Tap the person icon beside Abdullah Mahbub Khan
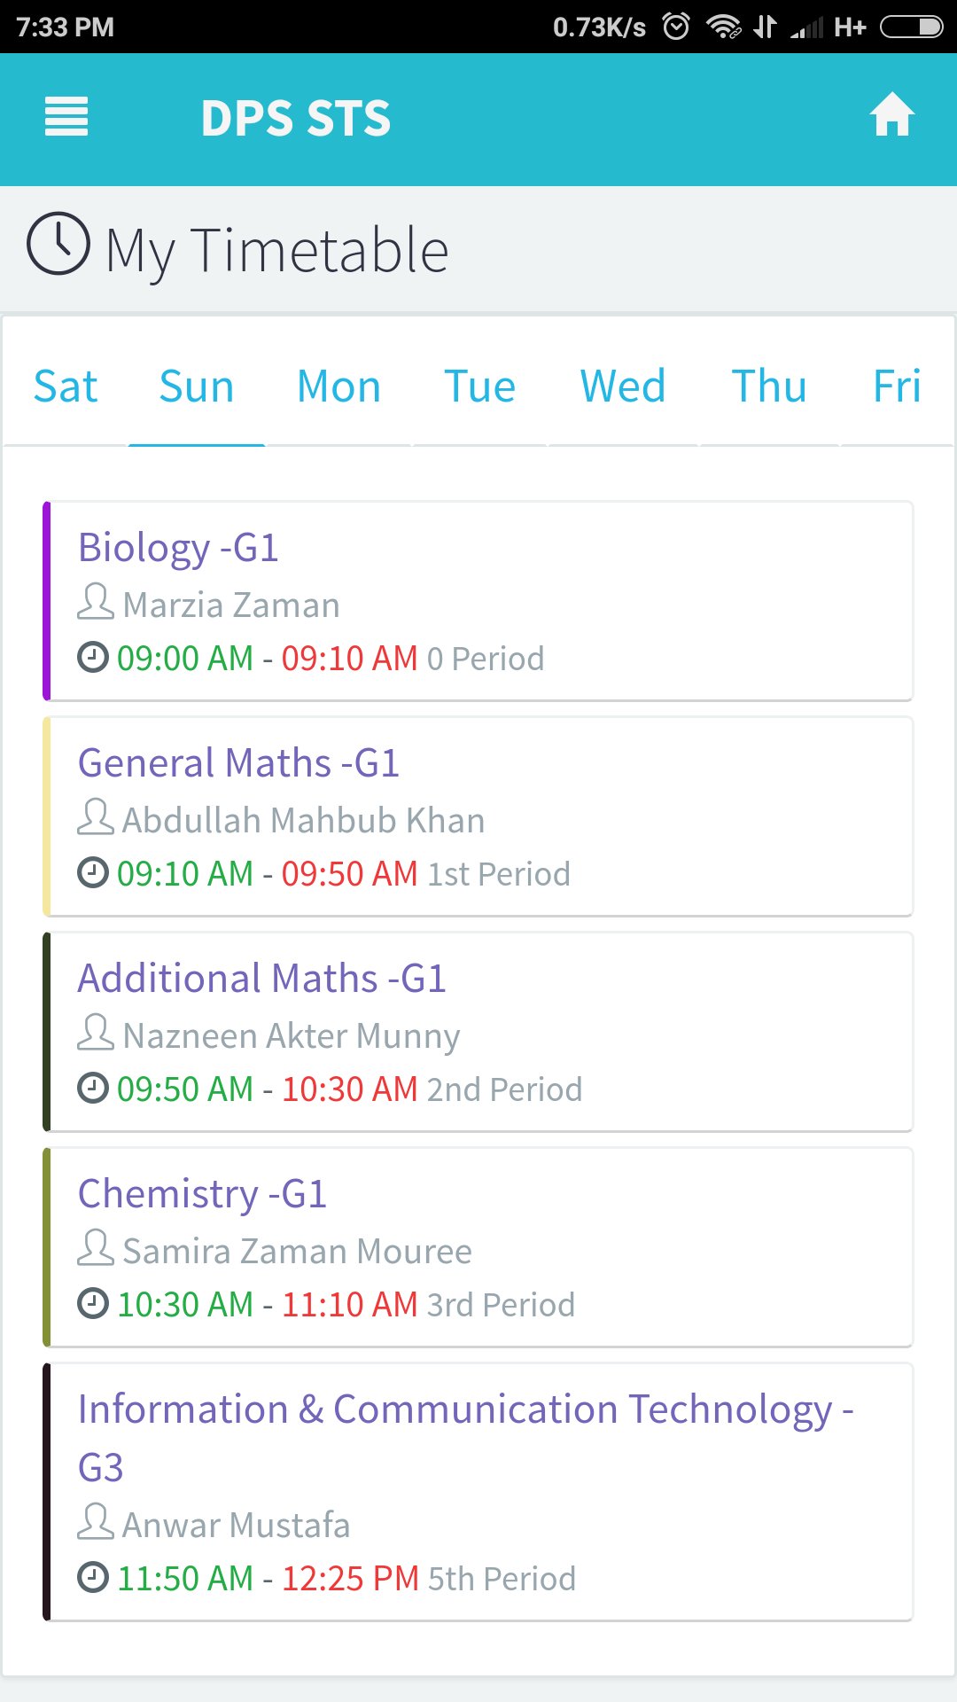Screen dimensions: 957x1702 (95, 818)
